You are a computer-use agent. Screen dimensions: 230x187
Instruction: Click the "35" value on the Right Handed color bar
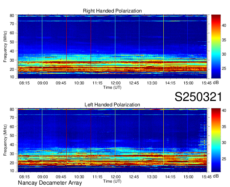[224, 40]
